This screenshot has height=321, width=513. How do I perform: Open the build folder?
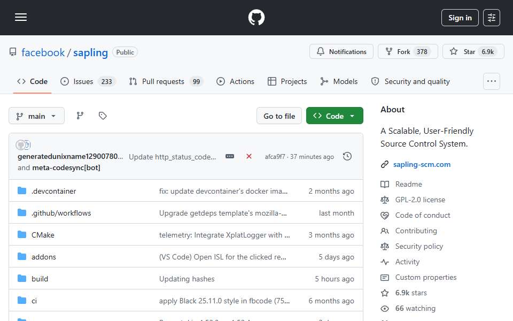click(40, 279)
